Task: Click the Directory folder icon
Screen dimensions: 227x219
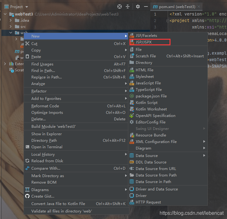Action: [132, 62]
